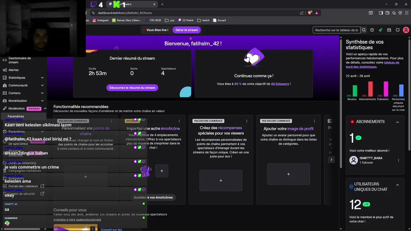Open options menu on points de chaîne card
The image size is (411, 231).
click(x=111, y=121)
